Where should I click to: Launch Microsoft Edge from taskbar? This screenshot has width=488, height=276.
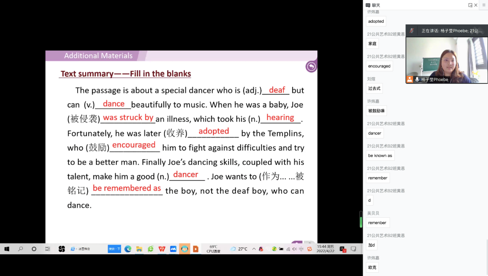tap(128, 249)
